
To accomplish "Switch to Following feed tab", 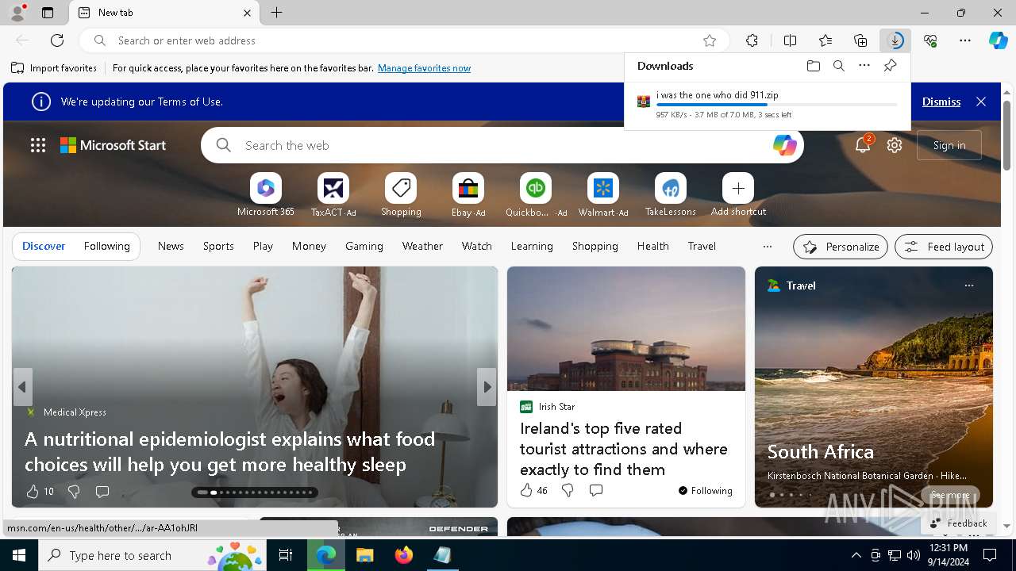I will click(x=107, y=247).
